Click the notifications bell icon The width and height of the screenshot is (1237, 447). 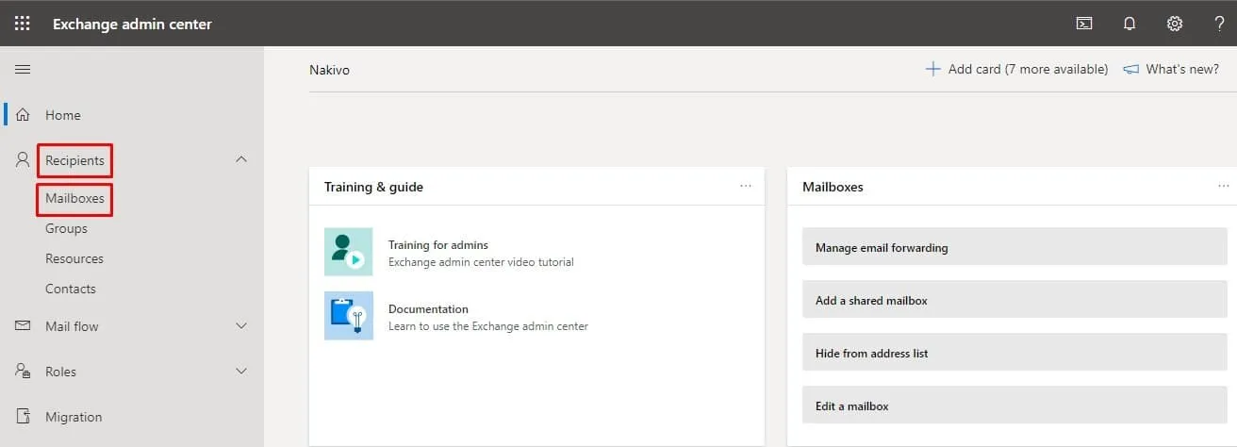(1130, 24)
